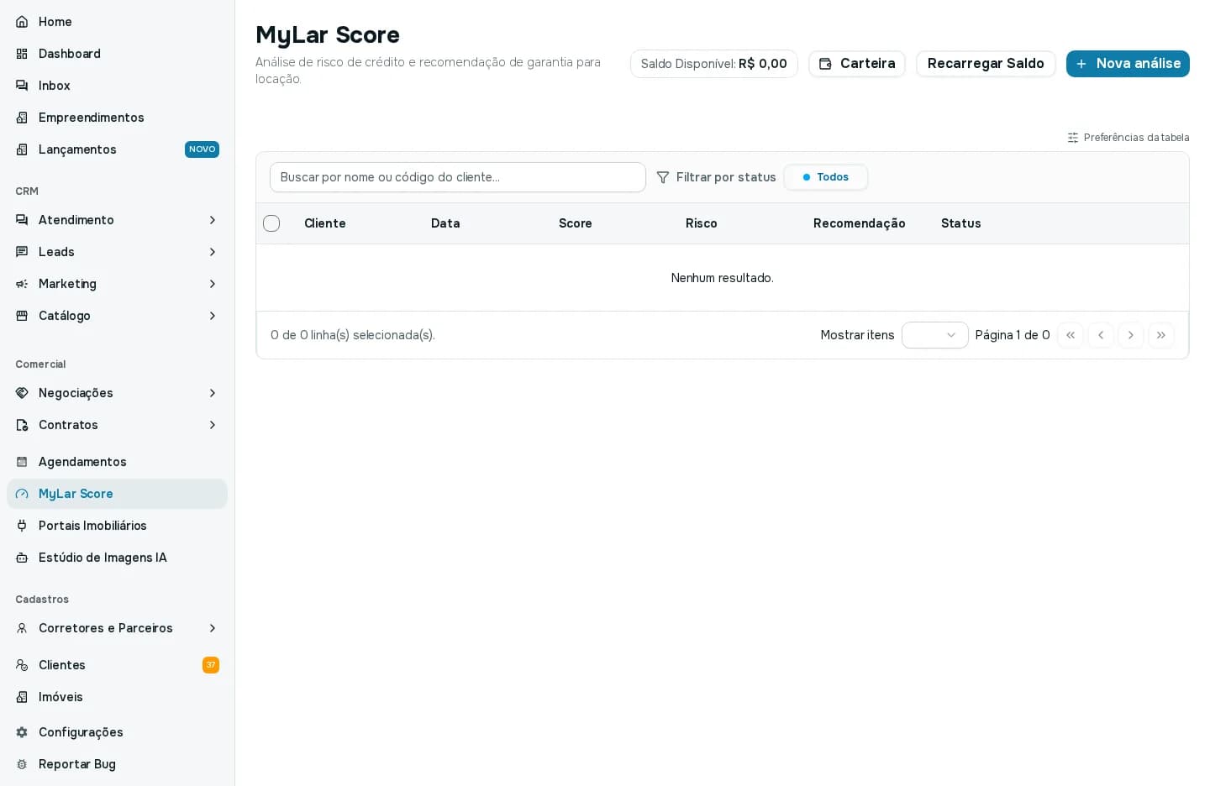Screen dimensions: 1210x786
Task: Click the Preferências da tabela sliders icon
Action: click(x=1073, y=138)
